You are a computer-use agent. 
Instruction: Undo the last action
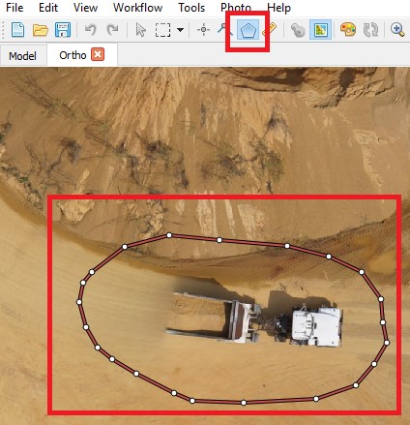[x=91, y=30]
